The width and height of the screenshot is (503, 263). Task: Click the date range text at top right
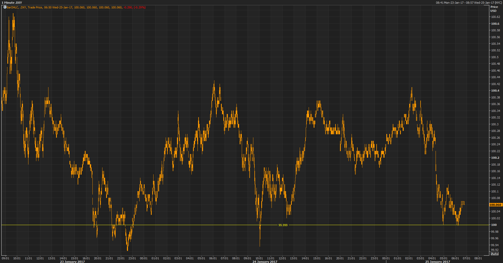click(469, 3)
